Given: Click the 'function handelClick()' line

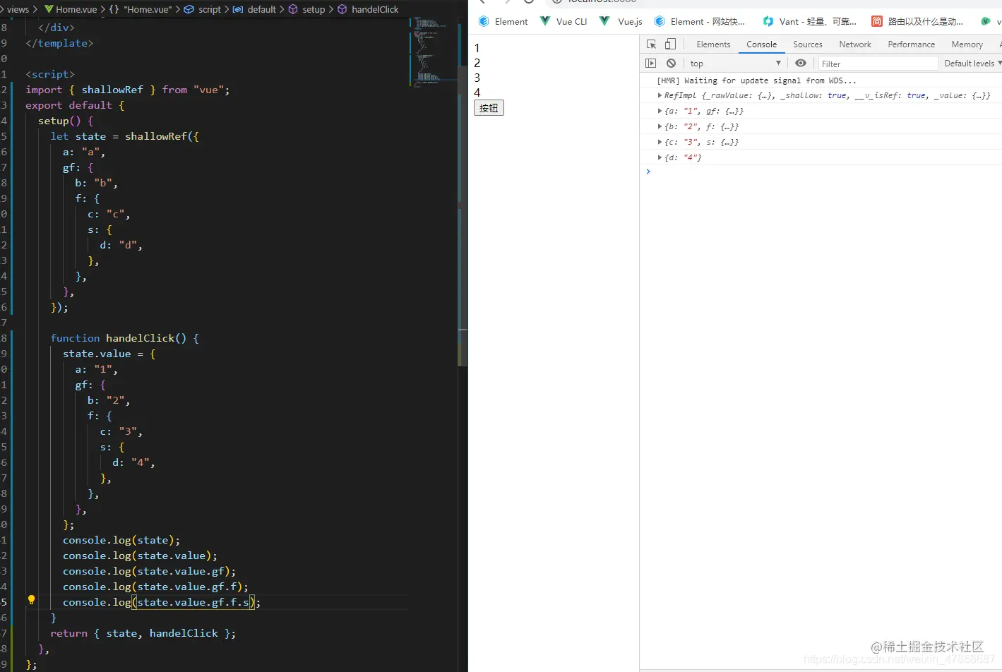Looking at the screenshot, I should [x=124, y=338].
